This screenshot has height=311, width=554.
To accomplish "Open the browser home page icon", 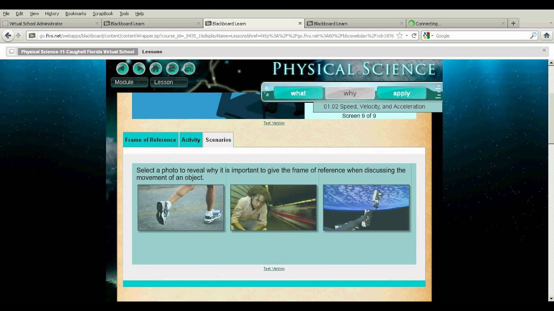I will (546, 35).
